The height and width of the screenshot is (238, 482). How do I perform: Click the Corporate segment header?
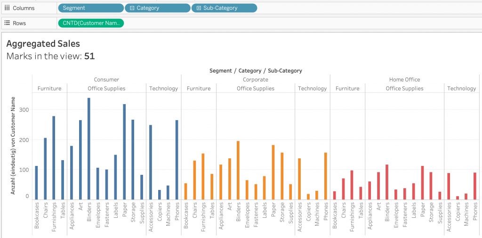point(256,80)
